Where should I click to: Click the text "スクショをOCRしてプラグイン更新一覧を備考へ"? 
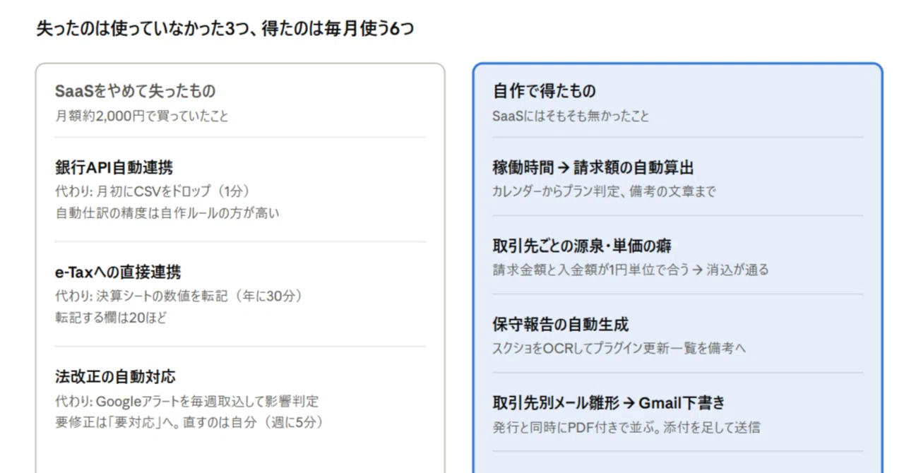point(619,348)
